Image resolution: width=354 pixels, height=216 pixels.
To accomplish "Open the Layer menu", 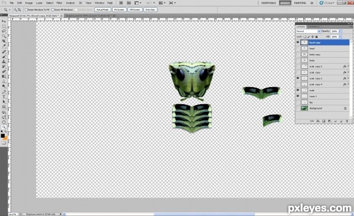I will [x=39, y=3].
